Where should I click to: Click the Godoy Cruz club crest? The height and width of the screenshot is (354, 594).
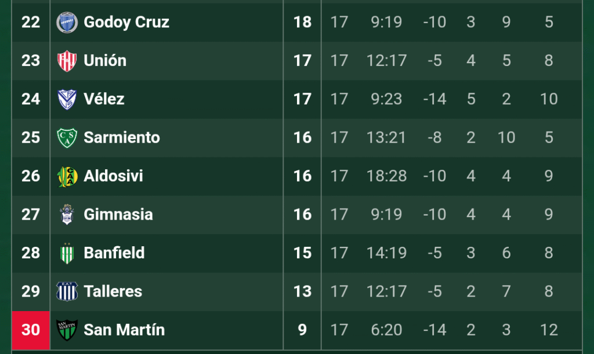click(67, 23)
